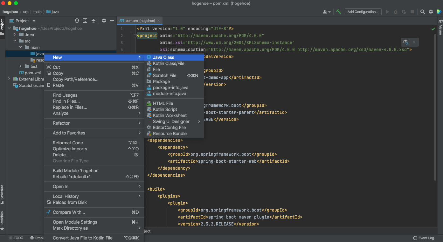Collapse the src folder node

[15, 41]
